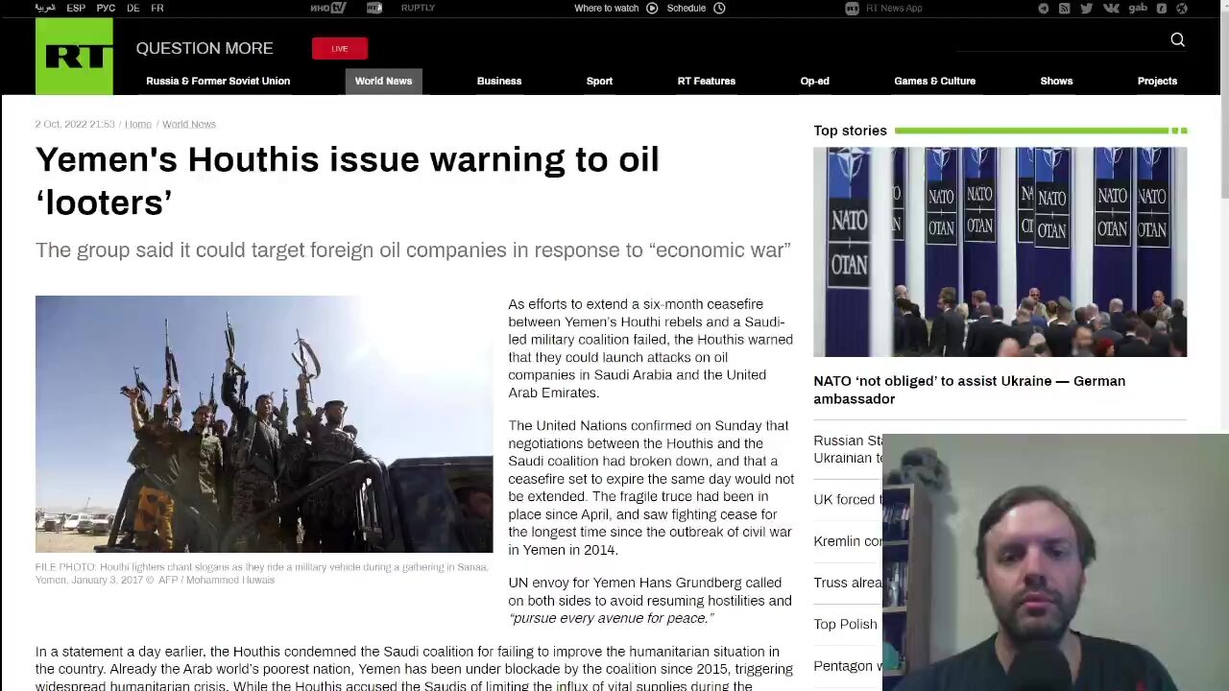This screenshot has width=1229, height=691.
Task: Open the Houthi fighters article photo
Action: click(x=264, y=424)
